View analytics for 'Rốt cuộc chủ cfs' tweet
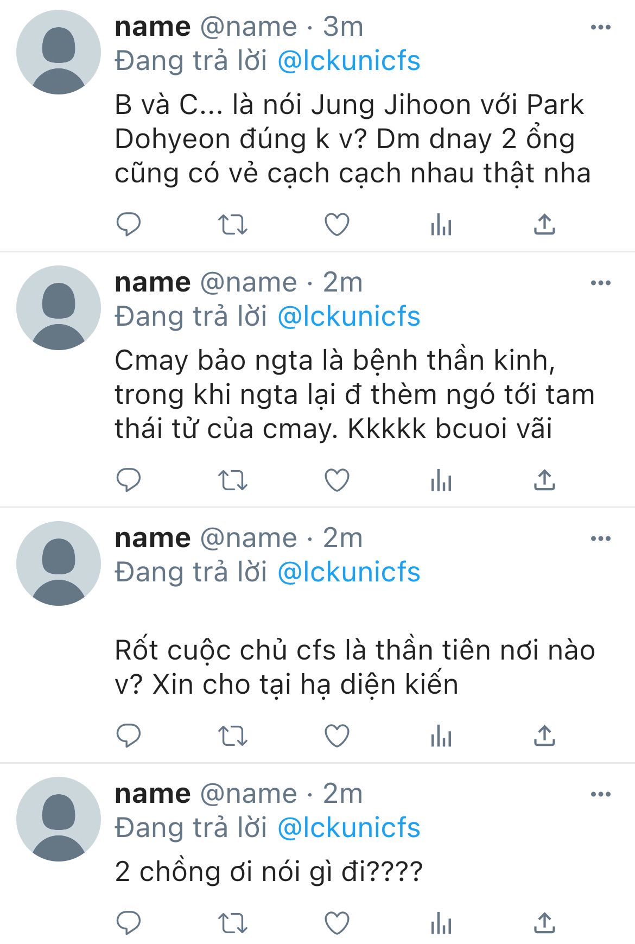The height and width of the screenshot is (944, 635). 441,736
